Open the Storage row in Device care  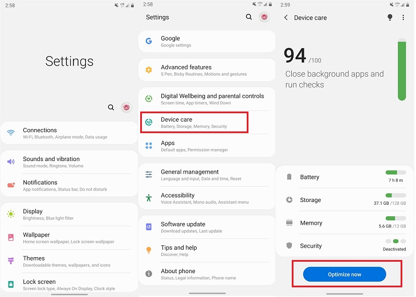[x=345, y=200]
